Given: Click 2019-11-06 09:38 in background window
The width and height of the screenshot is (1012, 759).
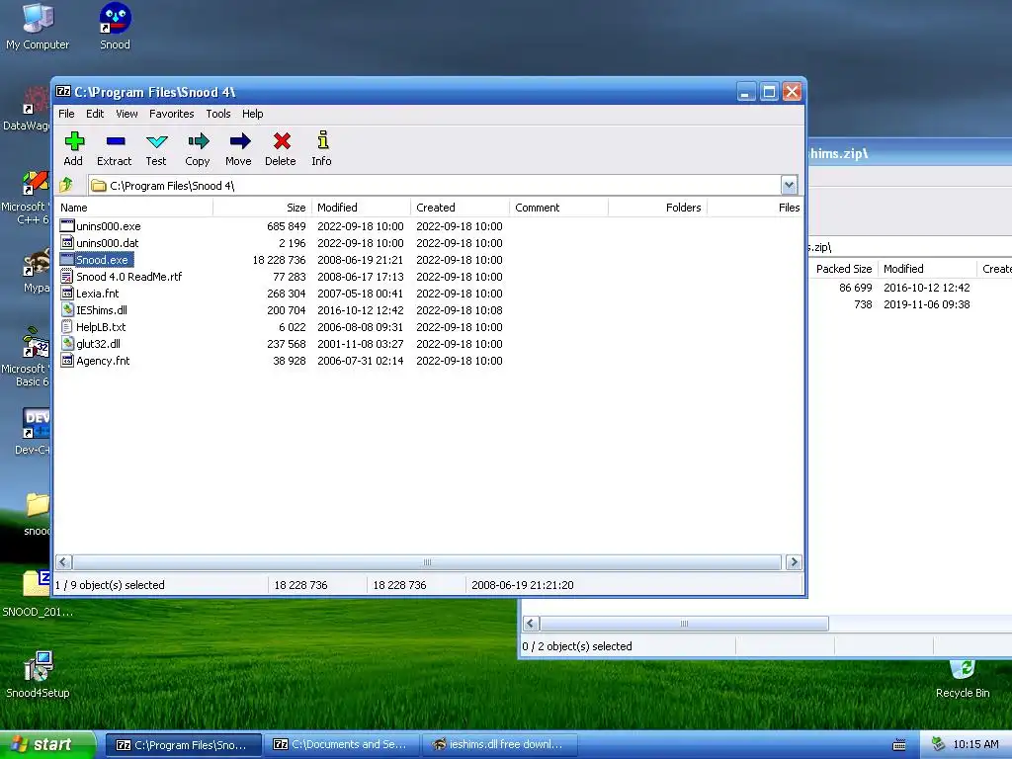Looking at the screenshot, I should pyautogui.click(x=926, y=304).
